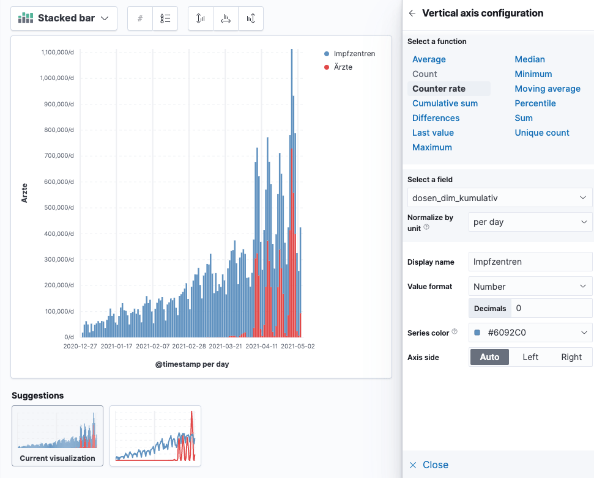Open the legend settings icon
594x478 pixels.
[x=165, y=18]
